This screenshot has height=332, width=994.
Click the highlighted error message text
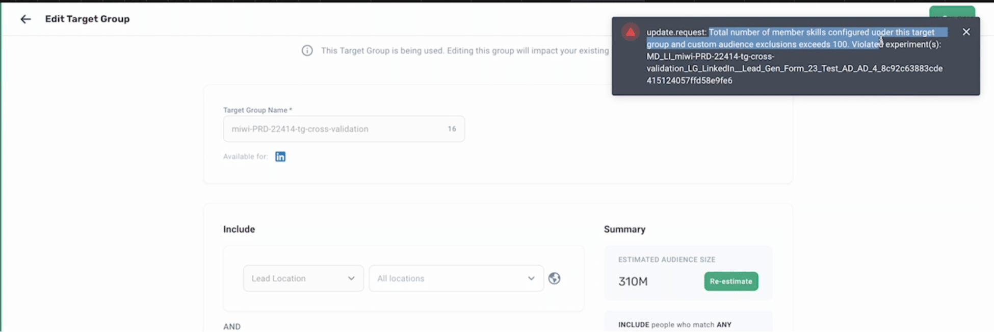(797, 38)
